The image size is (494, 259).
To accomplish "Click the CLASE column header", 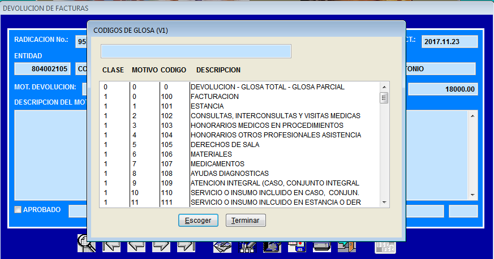I will 113,70.
